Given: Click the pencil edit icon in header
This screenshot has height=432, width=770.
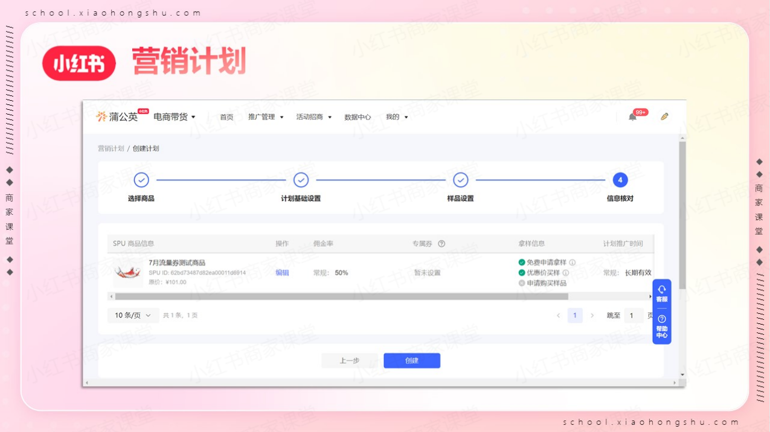Looking at the screenshot, I should coord(664,116).
